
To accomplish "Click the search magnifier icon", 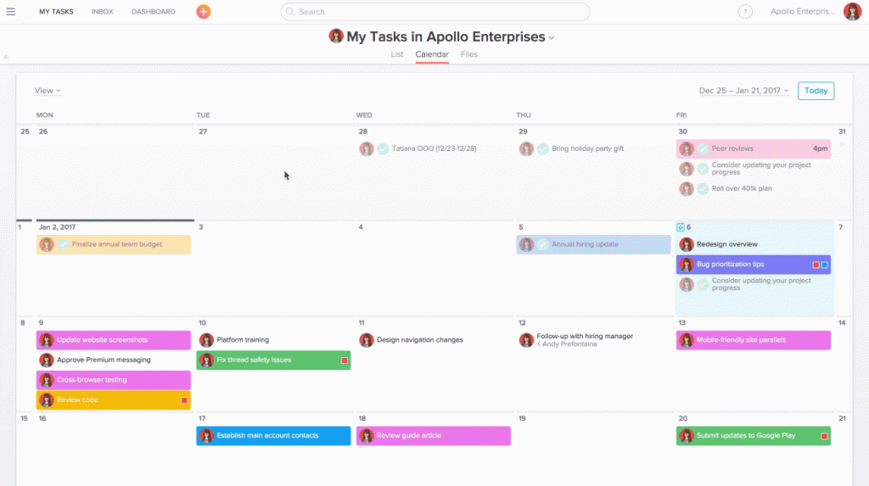I will (290, 12).
